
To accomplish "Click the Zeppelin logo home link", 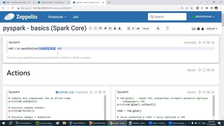I will point(21,17).
